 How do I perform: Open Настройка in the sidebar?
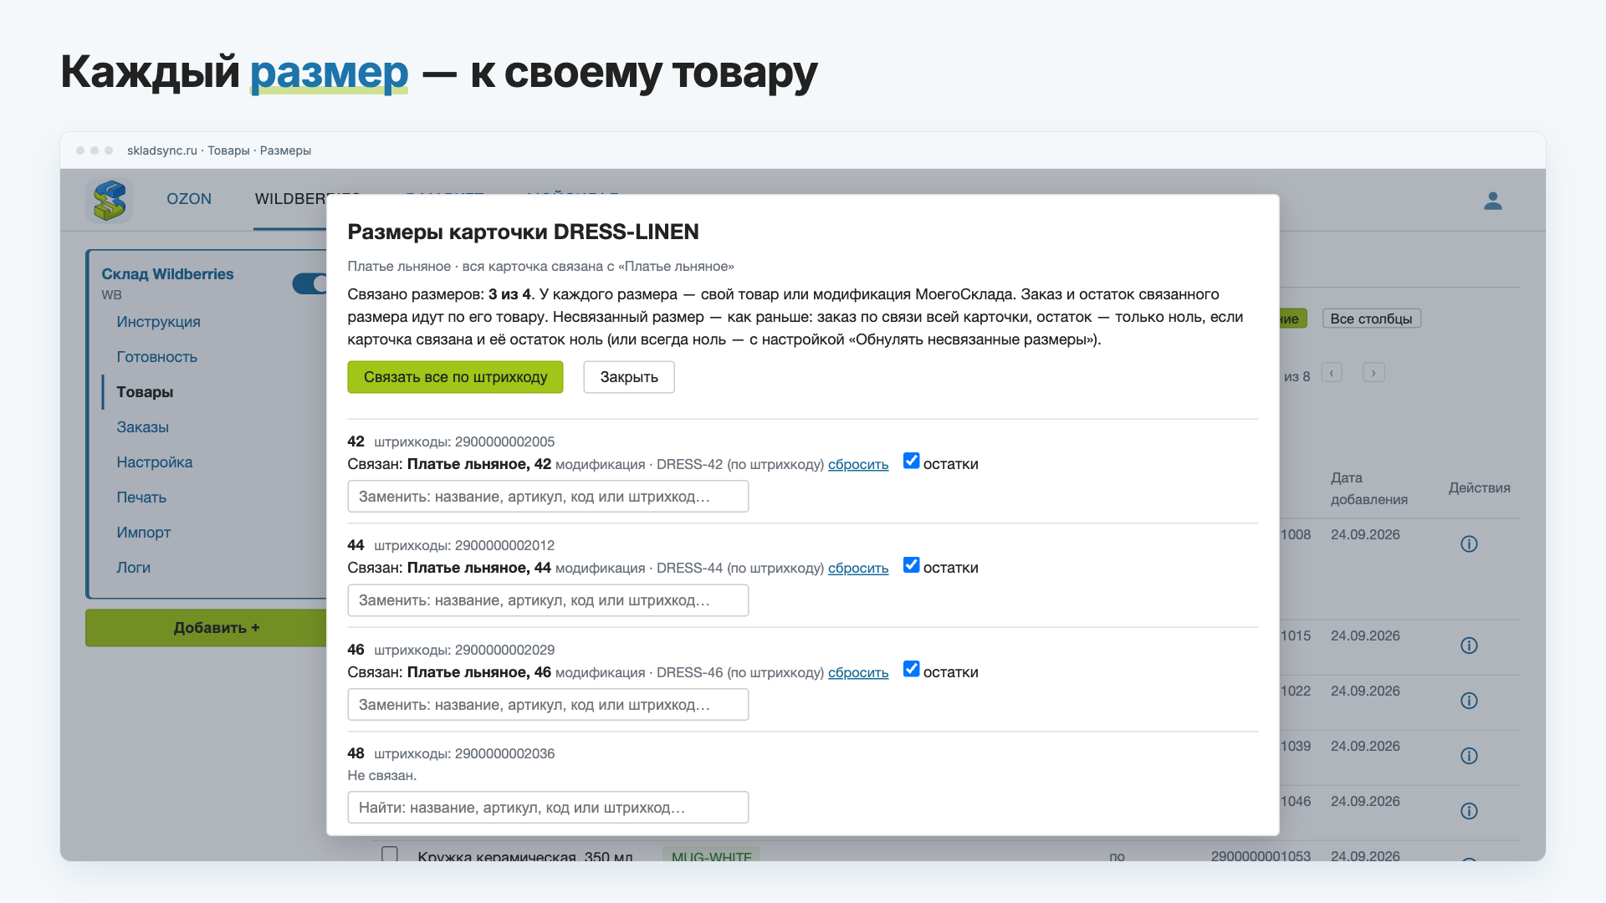click(x=154, y=462)
